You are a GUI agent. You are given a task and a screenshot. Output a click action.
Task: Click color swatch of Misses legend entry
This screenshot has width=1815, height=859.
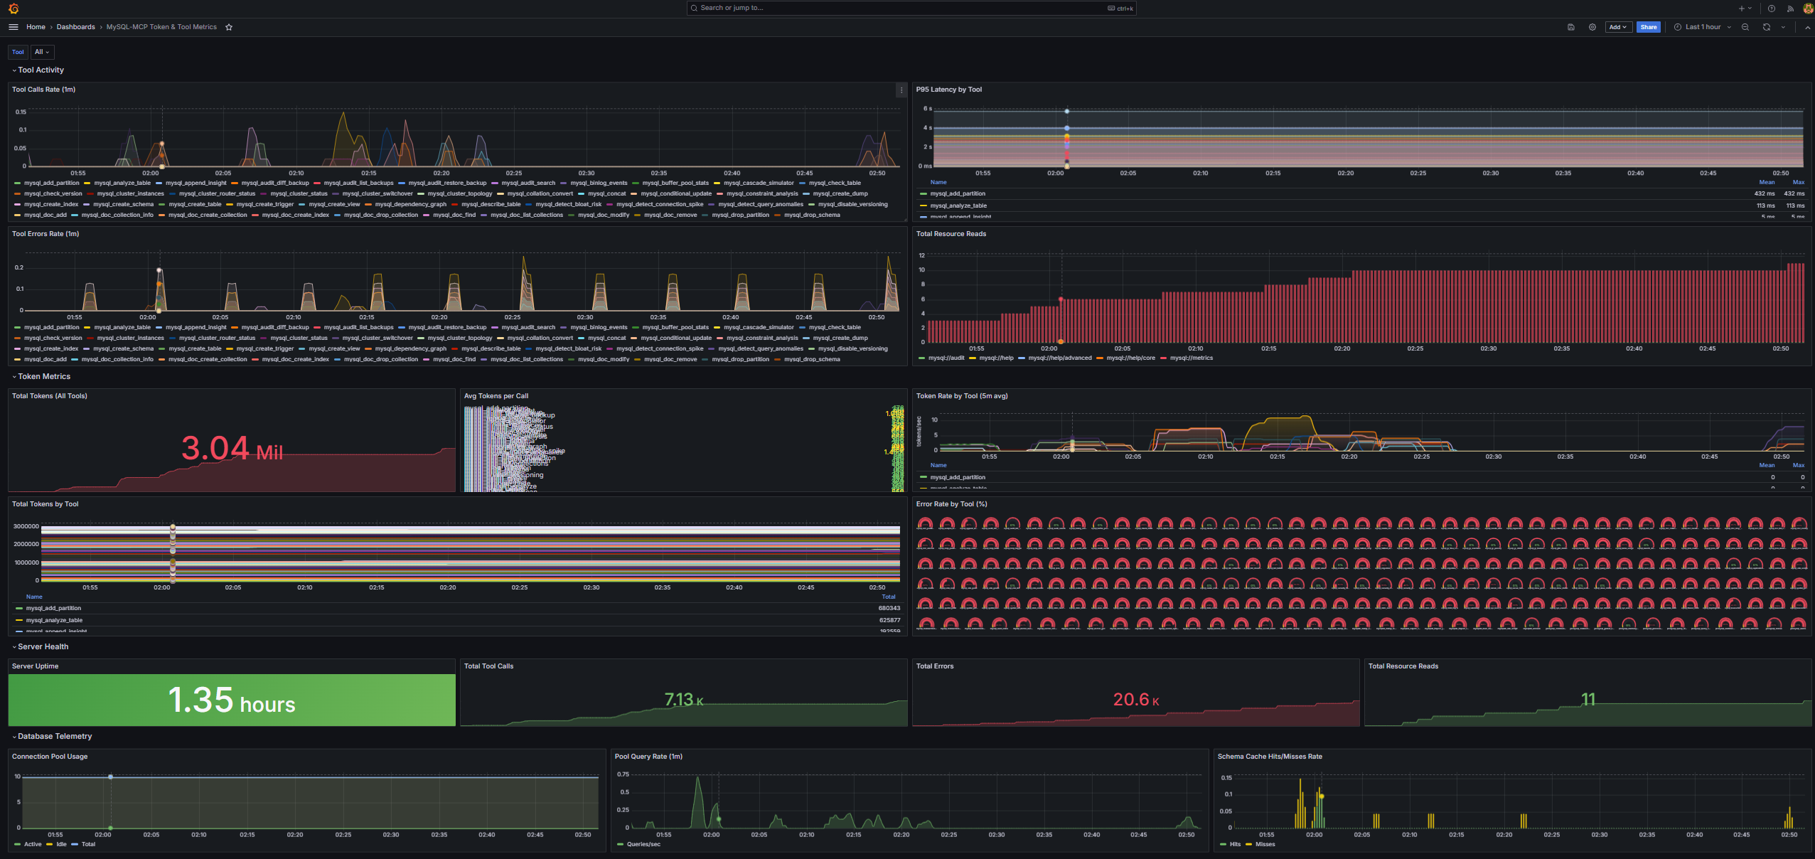(x=1248, y=844)
